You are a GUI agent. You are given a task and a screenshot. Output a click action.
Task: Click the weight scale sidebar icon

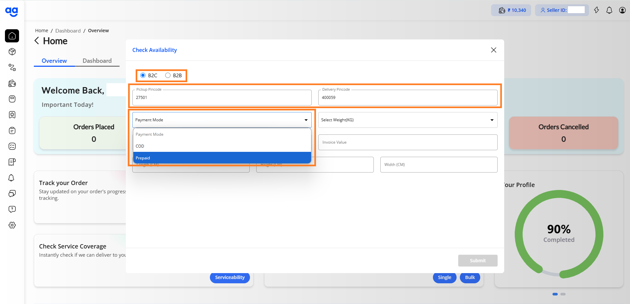click(x=12, y=99)
